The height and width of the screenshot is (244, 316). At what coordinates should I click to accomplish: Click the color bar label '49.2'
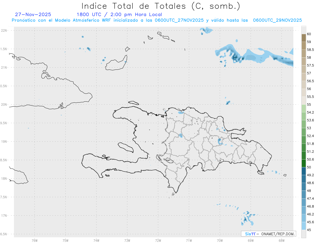tap(310, 175)
